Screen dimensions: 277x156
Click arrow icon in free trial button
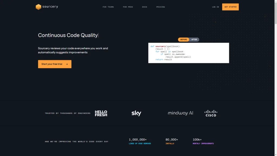(67, 64)
